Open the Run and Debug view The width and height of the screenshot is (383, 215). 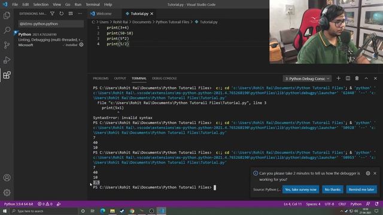click(x=7, y=60)
